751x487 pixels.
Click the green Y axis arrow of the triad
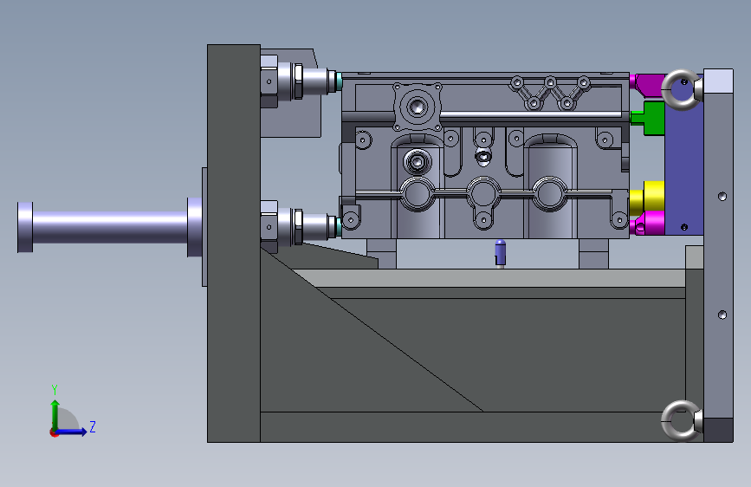pyautogui.click(x=55, y=414)
